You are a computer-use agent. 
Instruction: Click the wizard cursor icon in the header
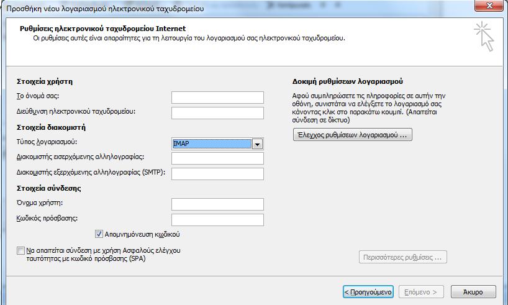tap(484, 36)
